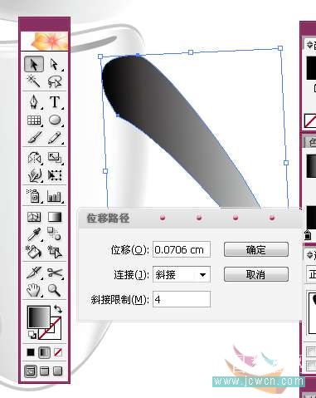Switch to Full Screen with Menu Bar mode
The image size is (316, 398).
(45, 371)
